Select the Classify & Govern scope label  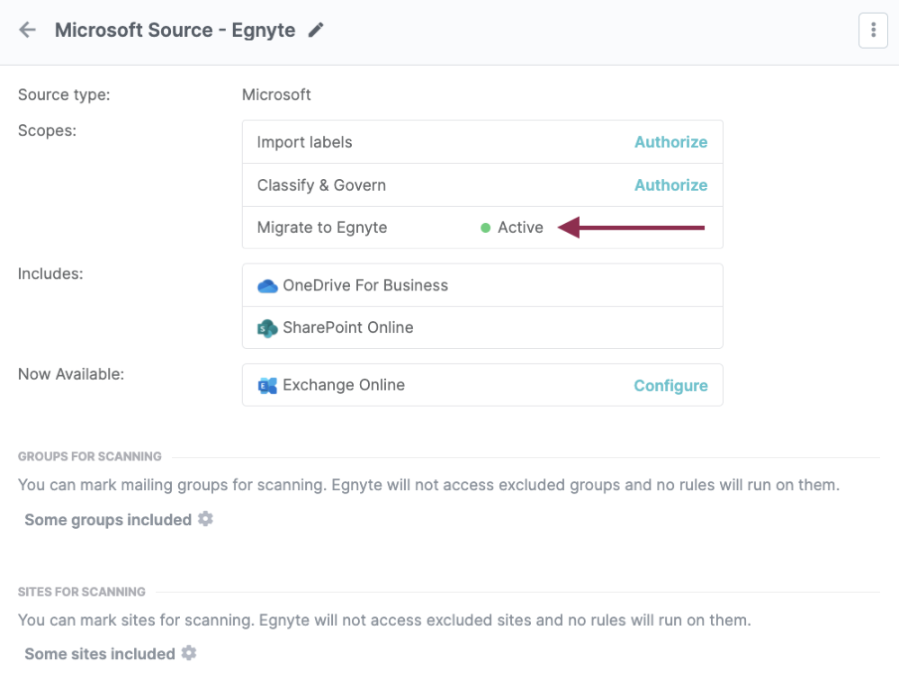(321, 185)
